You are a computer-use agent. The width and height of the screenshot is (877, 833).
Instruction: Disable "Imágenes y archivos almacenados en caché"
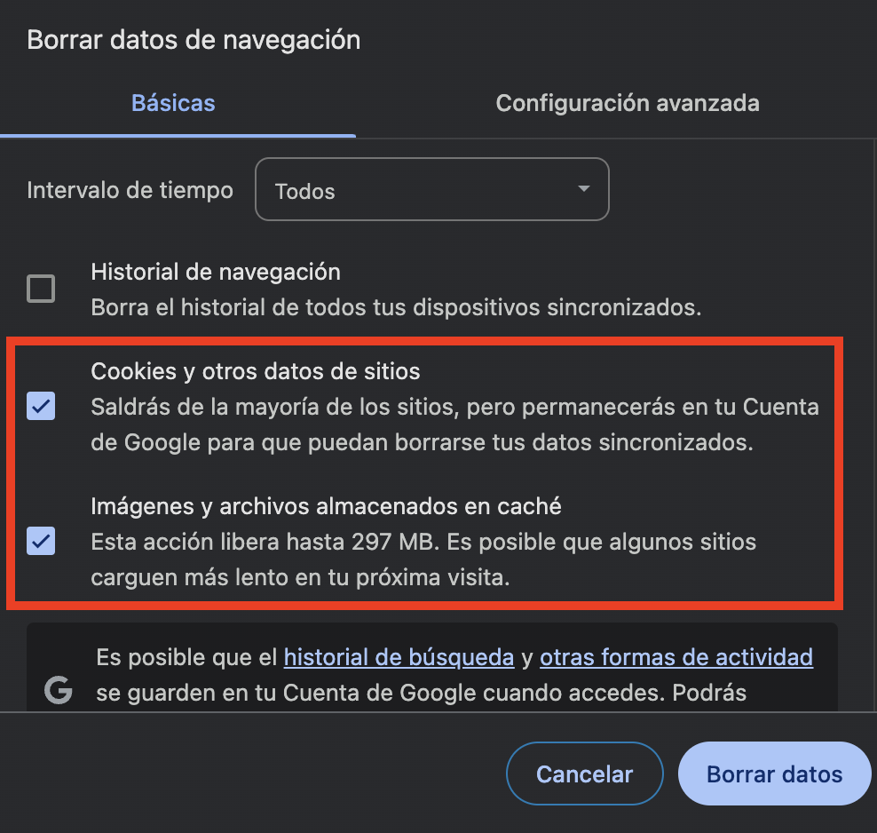[x=41, y=541]
